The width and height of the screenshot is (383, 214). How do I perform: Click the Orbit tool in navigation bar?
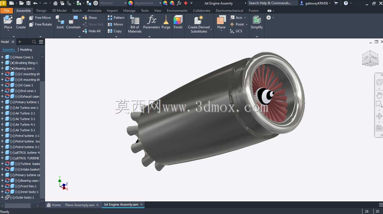[x=379, y=116]
